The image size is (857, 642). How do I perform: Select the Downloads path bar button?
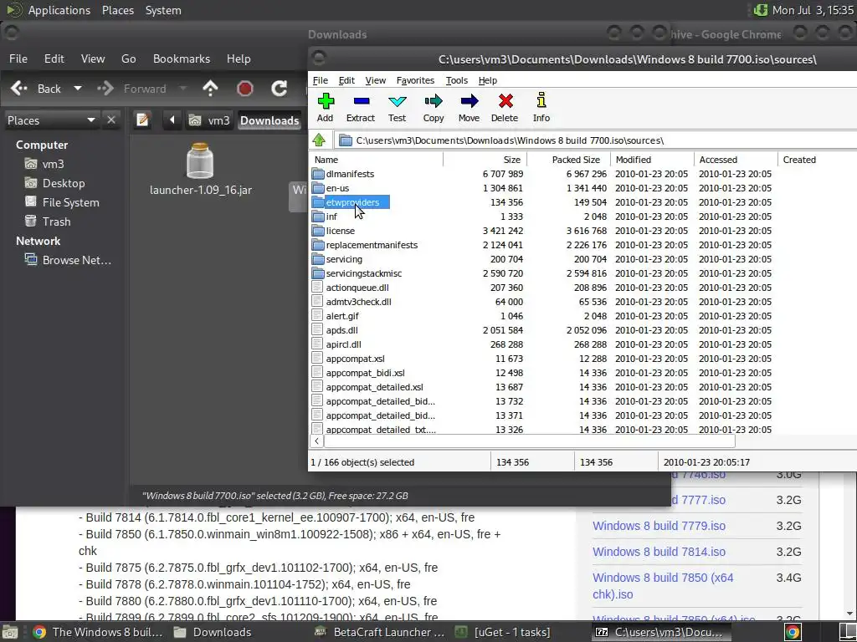pos(269,120)
